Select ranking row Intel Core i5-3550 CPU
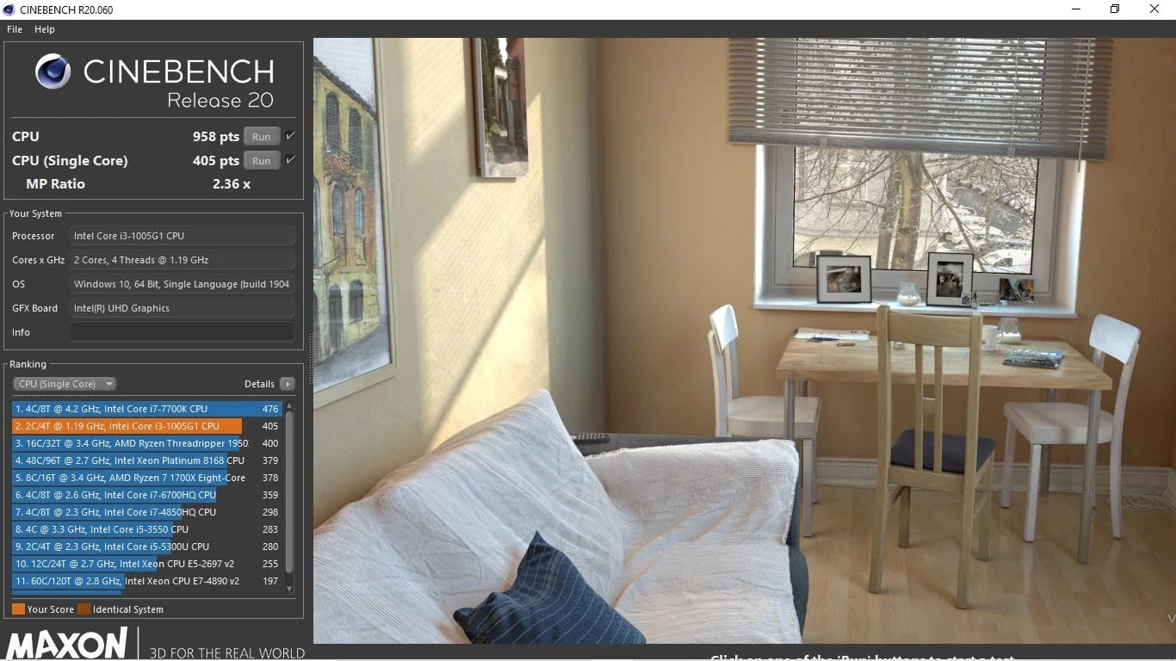The width and height of the screenshot is (1176, 661). coord(146,529)
